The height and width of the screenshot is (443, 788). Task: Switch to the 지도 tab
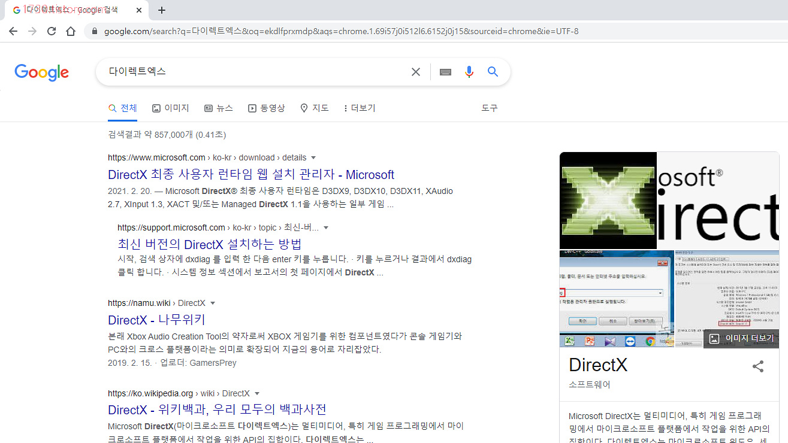point(315,108)
